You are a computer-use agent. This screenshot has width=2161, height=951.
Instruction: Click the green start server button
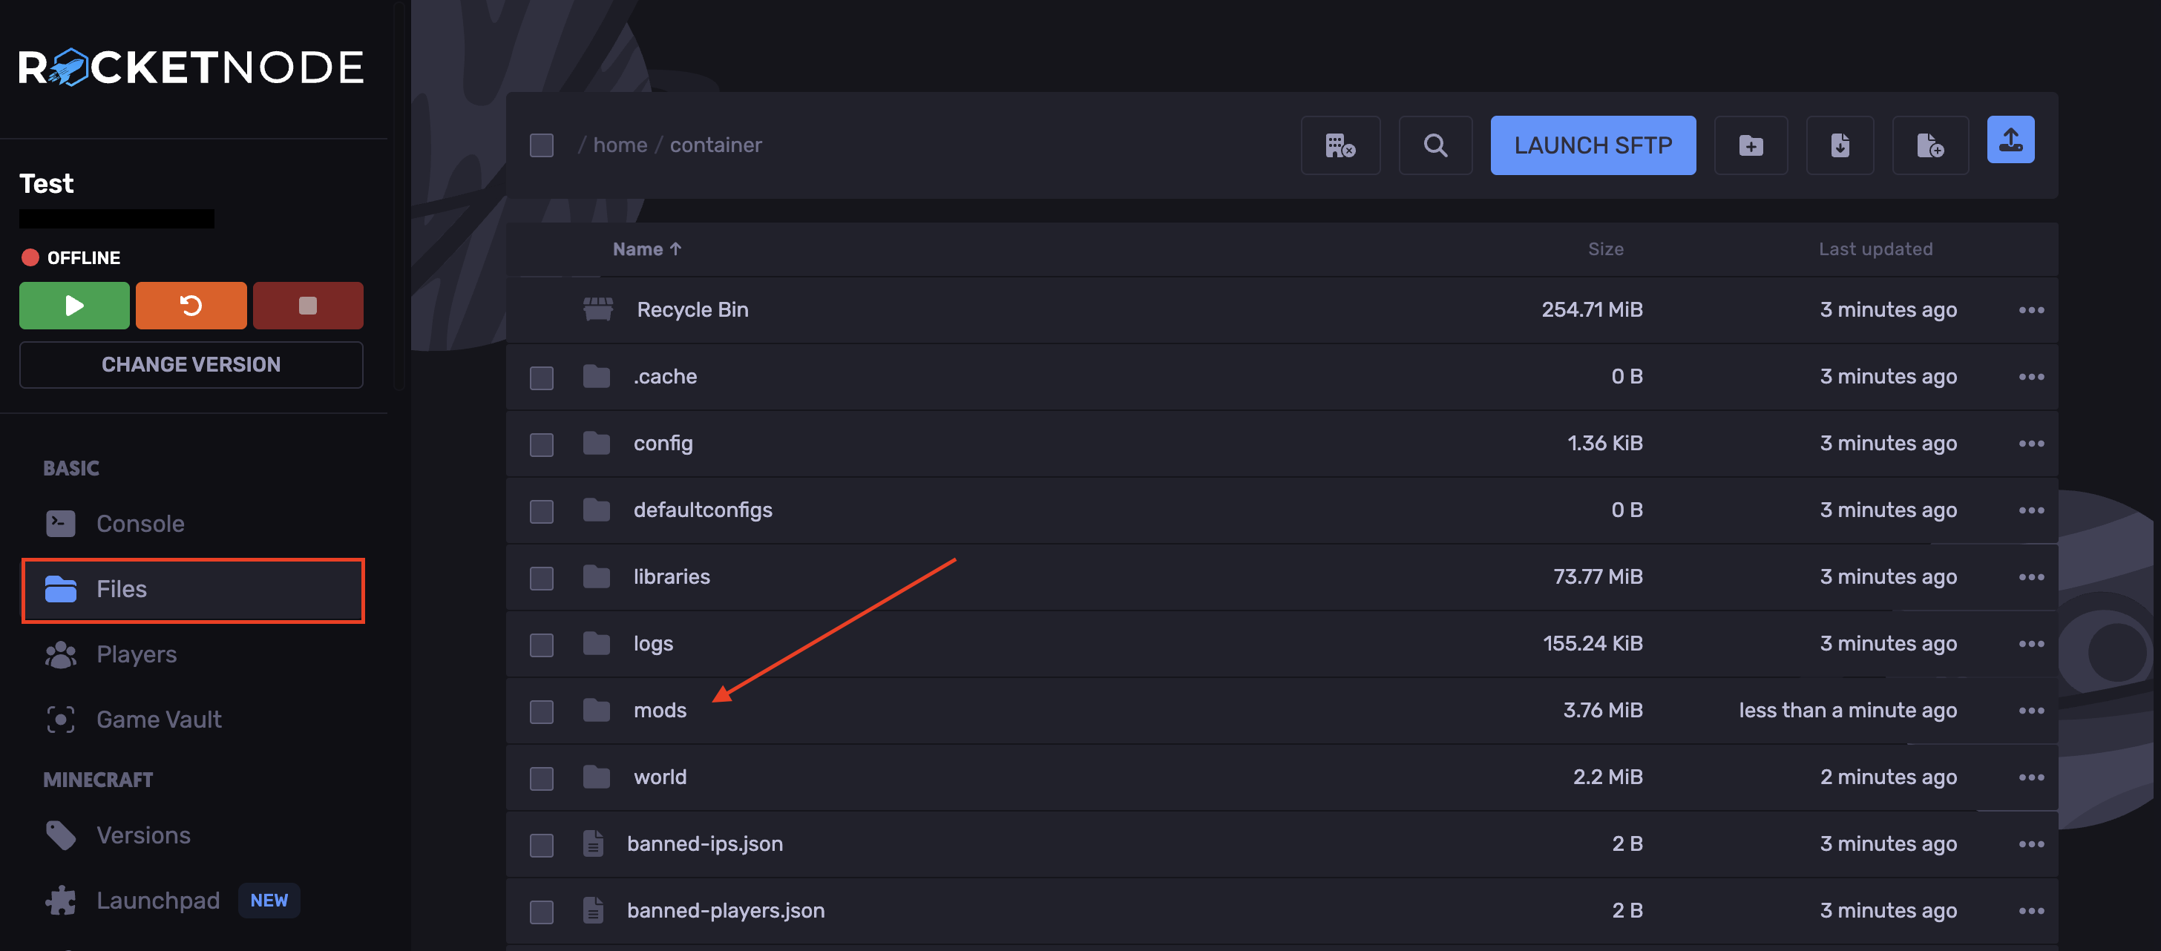[73, 306]
